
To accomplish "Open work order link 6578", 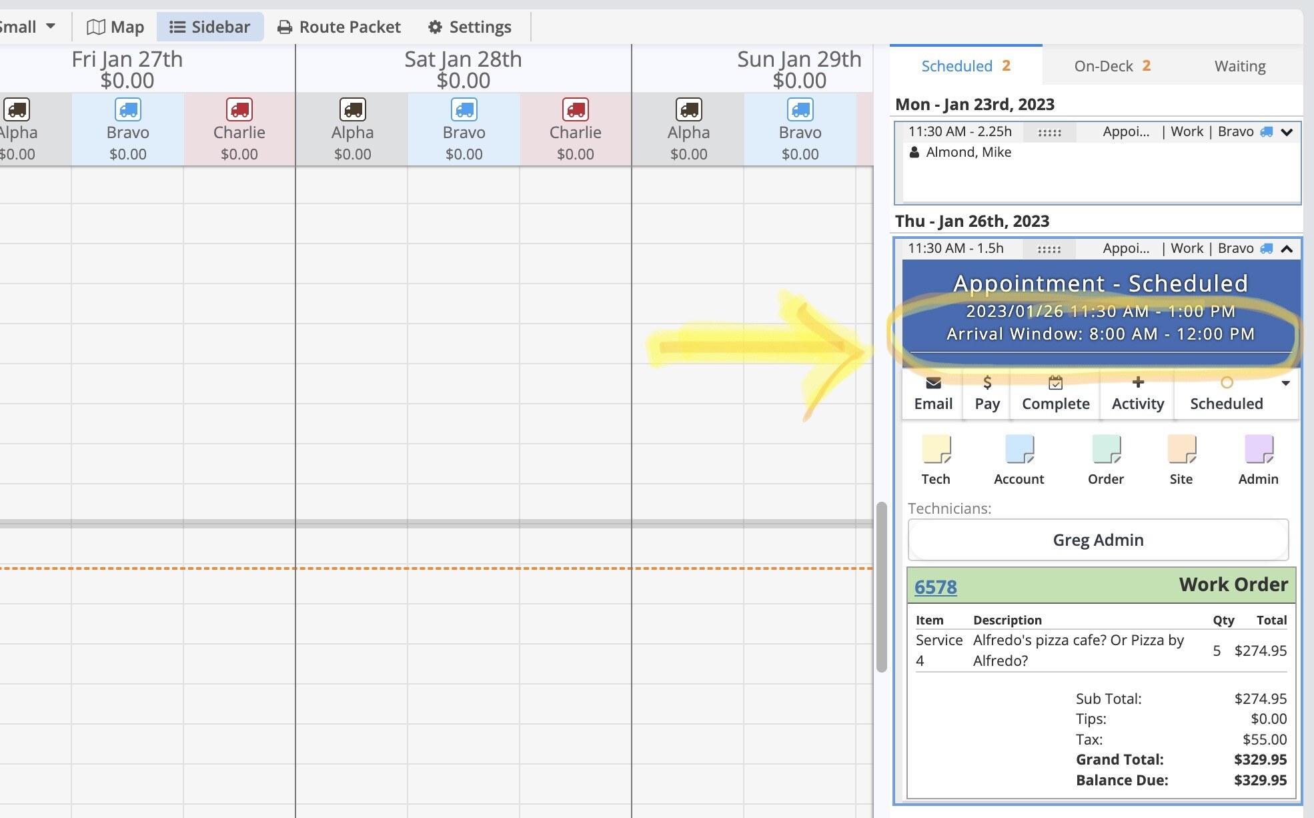I will pos(935,586).
